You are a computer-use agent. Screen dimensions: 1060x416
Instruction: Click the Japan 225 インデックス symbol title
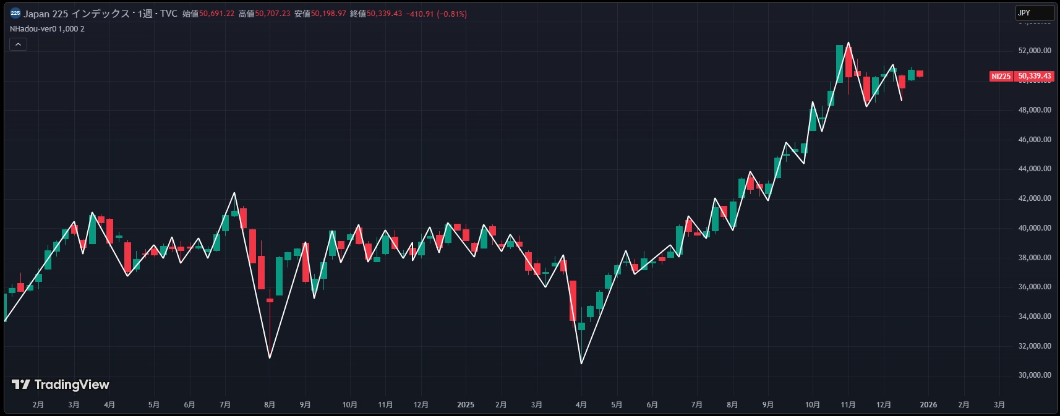(x=77, y=14)
